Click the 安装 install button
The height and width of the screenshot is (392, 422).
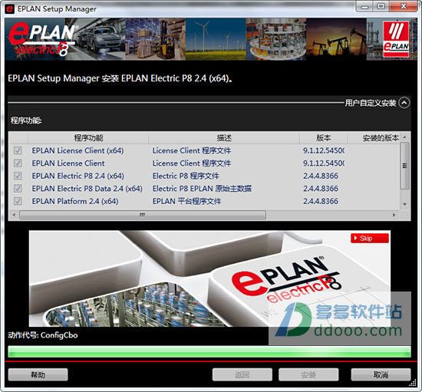tap(308, 374)
